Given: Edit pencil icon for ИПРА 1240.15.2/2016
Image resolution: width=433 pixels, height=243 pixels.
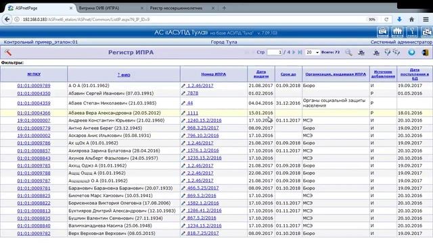Looking at the screenshot, I should click(183, 120).
